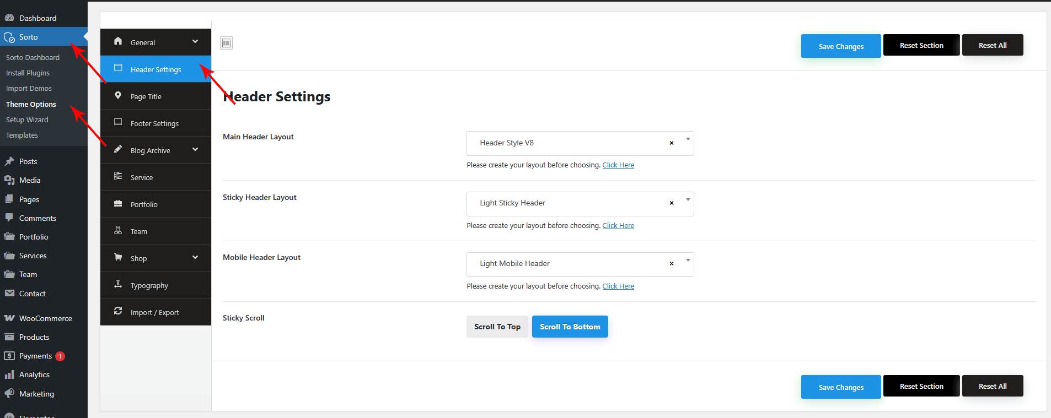Select Scroll To Top sticky option
The image size is (1051, 418).
coord(497,327)
